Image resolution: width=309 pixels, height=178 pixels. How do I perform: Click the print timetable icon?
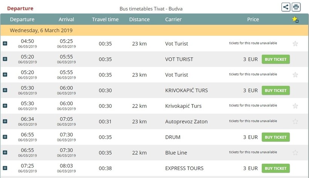tap(296, 7)
